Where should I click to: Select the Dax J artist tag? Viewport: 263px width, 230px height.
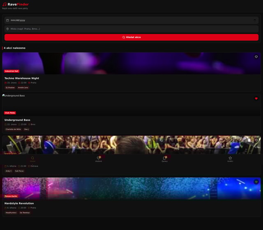(x=26, y=129)
